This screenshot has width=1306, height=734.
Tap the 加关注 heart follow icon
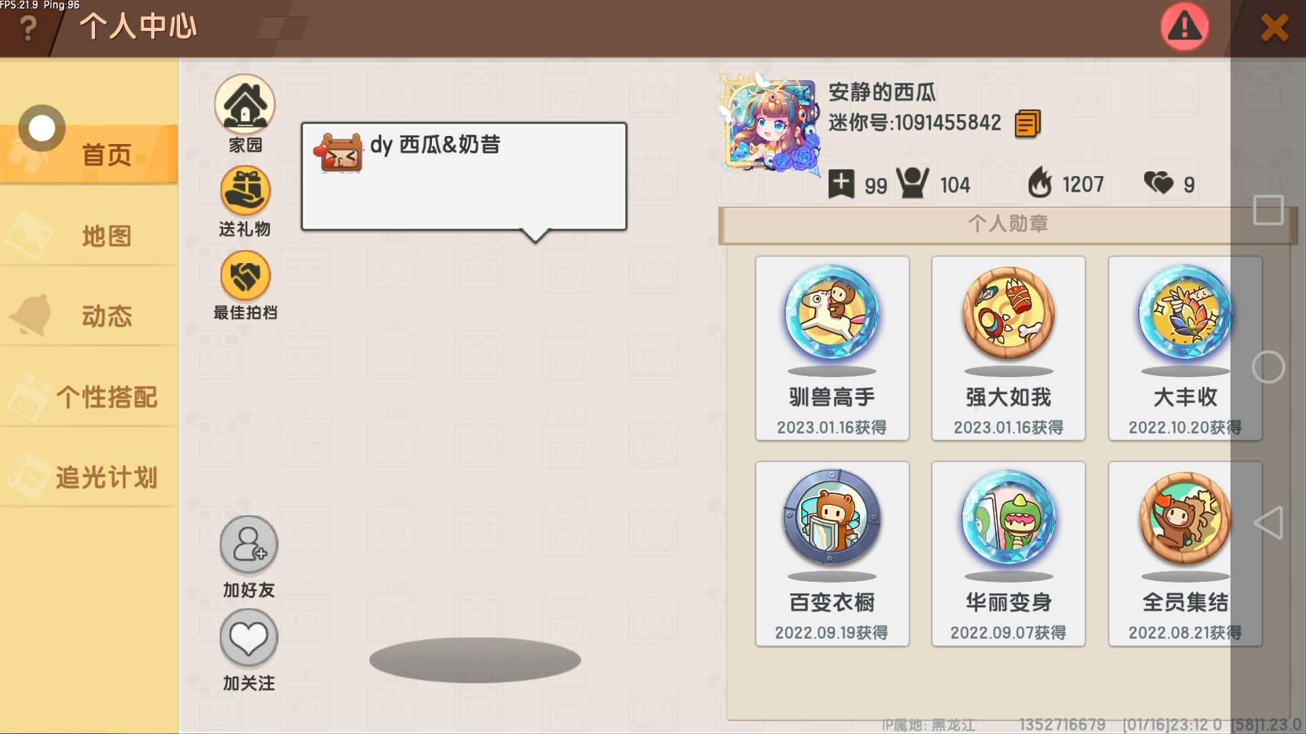[249, 638]
